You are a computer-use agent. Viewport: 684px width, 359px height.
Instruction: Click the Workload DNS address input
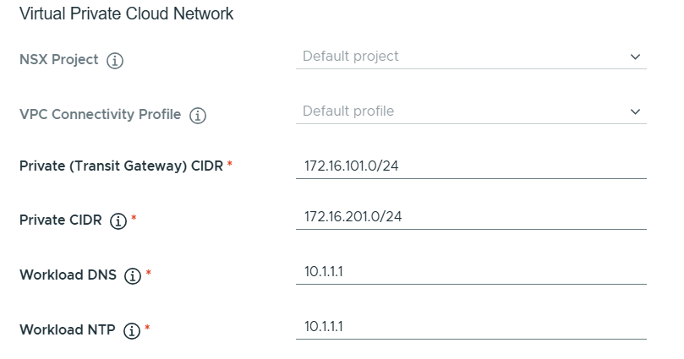coord(470,272)
